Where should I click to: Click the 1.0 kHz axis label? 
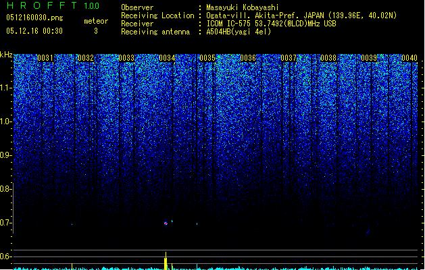6,122
